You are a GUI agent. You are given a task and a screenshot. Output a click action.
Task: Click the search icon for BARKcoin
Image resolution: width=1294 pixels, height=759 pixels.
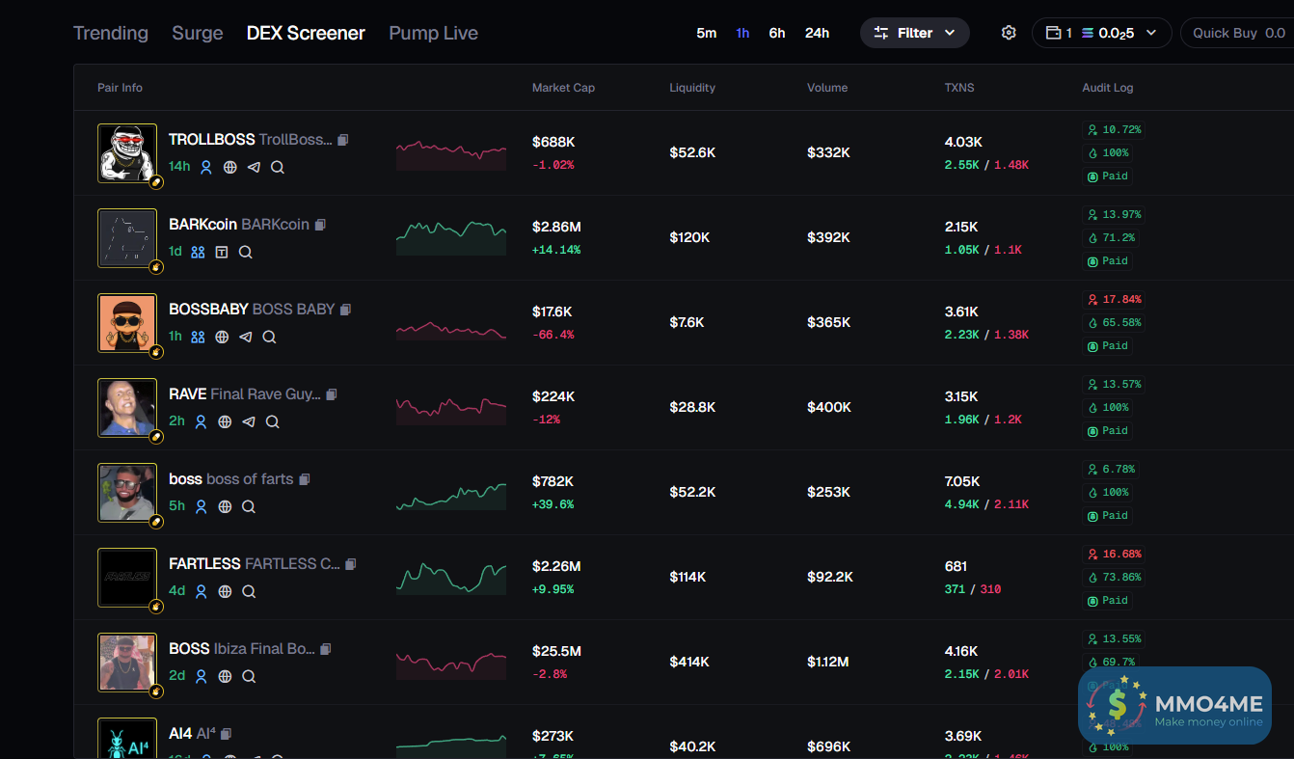246,252
